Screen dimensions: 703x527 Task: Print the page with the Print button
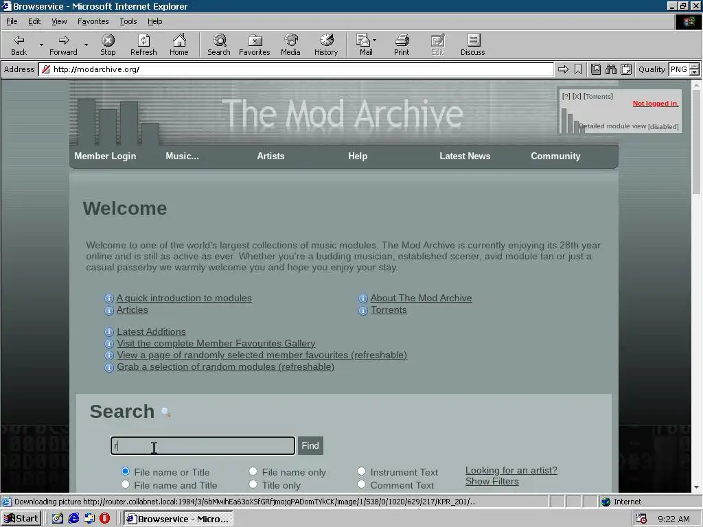(402, 45)
